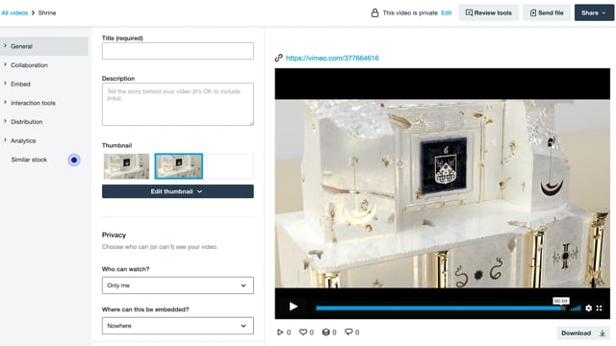
Task: Enter fullscreen in the video player
Action: click(x=599, y=309)
